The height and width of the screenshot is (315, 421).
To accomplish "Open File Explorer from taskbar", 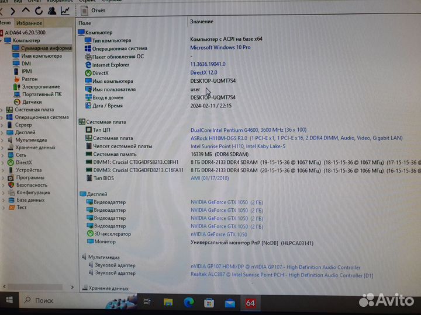I will click(168, 302).
